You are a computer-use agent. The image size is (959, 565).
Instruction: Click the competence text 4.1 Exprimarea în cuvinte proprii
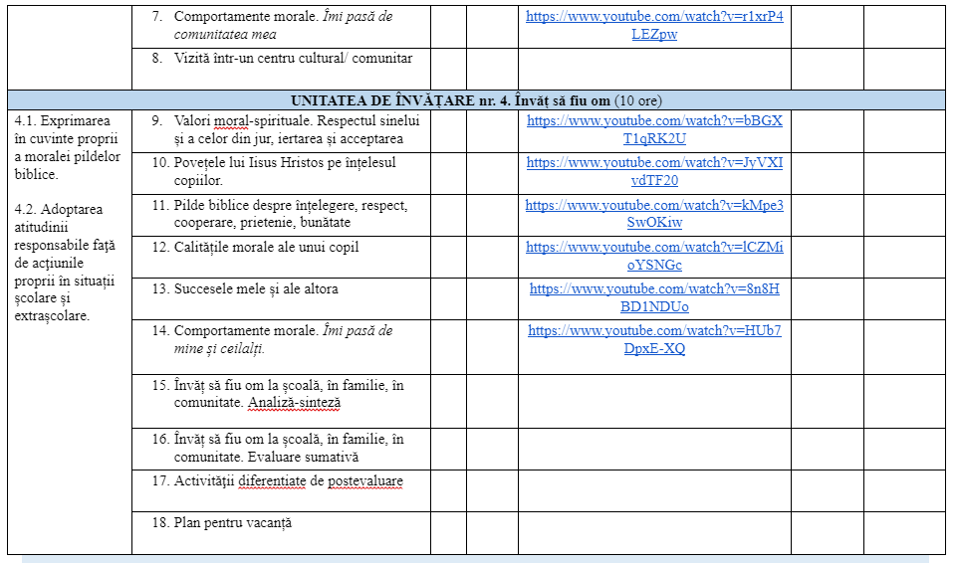point(68,147)
